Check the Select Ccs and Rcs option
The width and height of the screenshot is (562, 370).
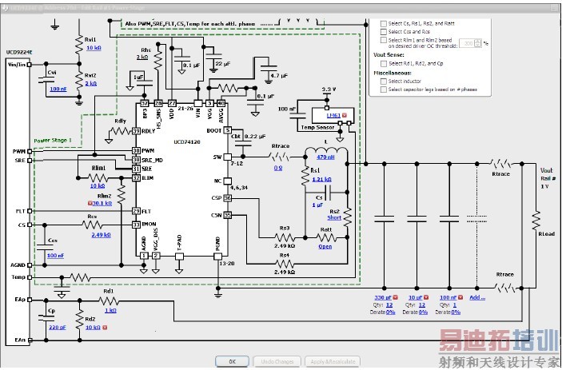point(384,32)
